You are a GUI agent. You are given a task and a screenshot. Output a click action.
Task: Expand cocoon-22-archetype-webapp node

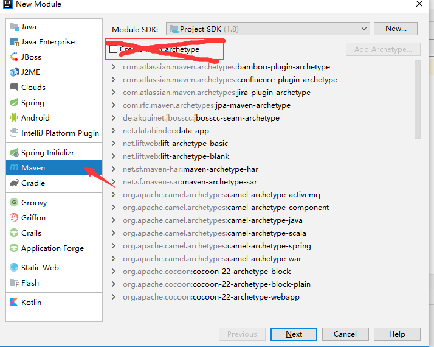click(114, 297)
